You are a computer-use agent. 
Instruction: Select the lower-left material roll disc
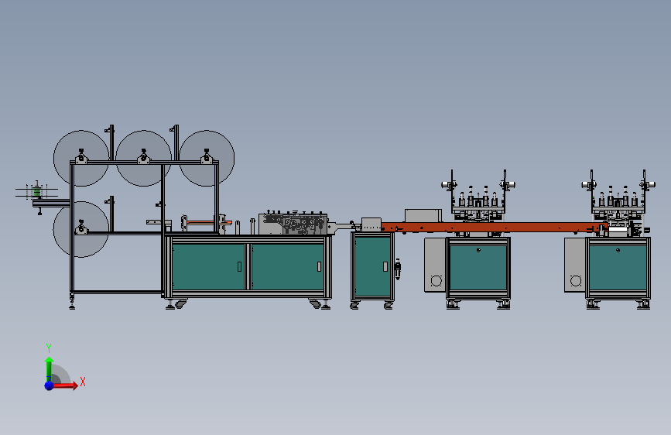(x=81, y=229)
